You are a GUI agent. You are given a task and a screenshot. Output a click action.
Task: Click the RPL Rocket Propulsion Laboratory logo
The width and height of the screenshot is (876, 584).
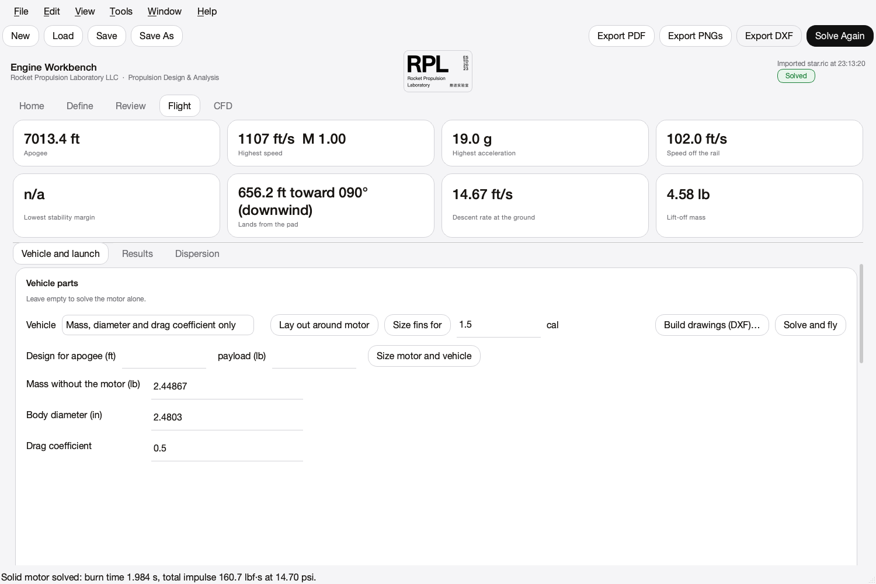(438, 71)
